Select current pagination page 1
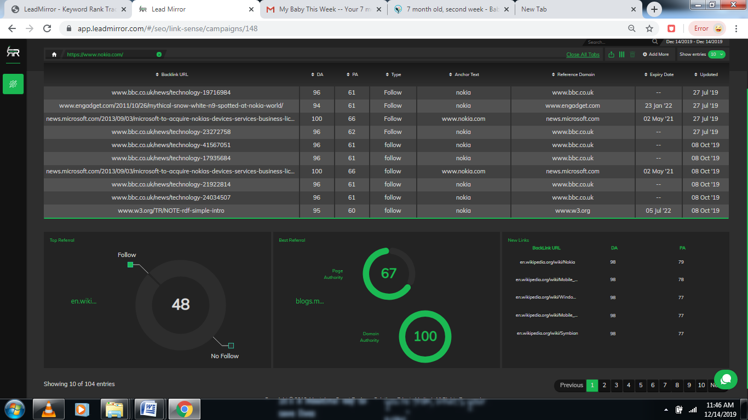748x420 pixels. pos(592,385)
